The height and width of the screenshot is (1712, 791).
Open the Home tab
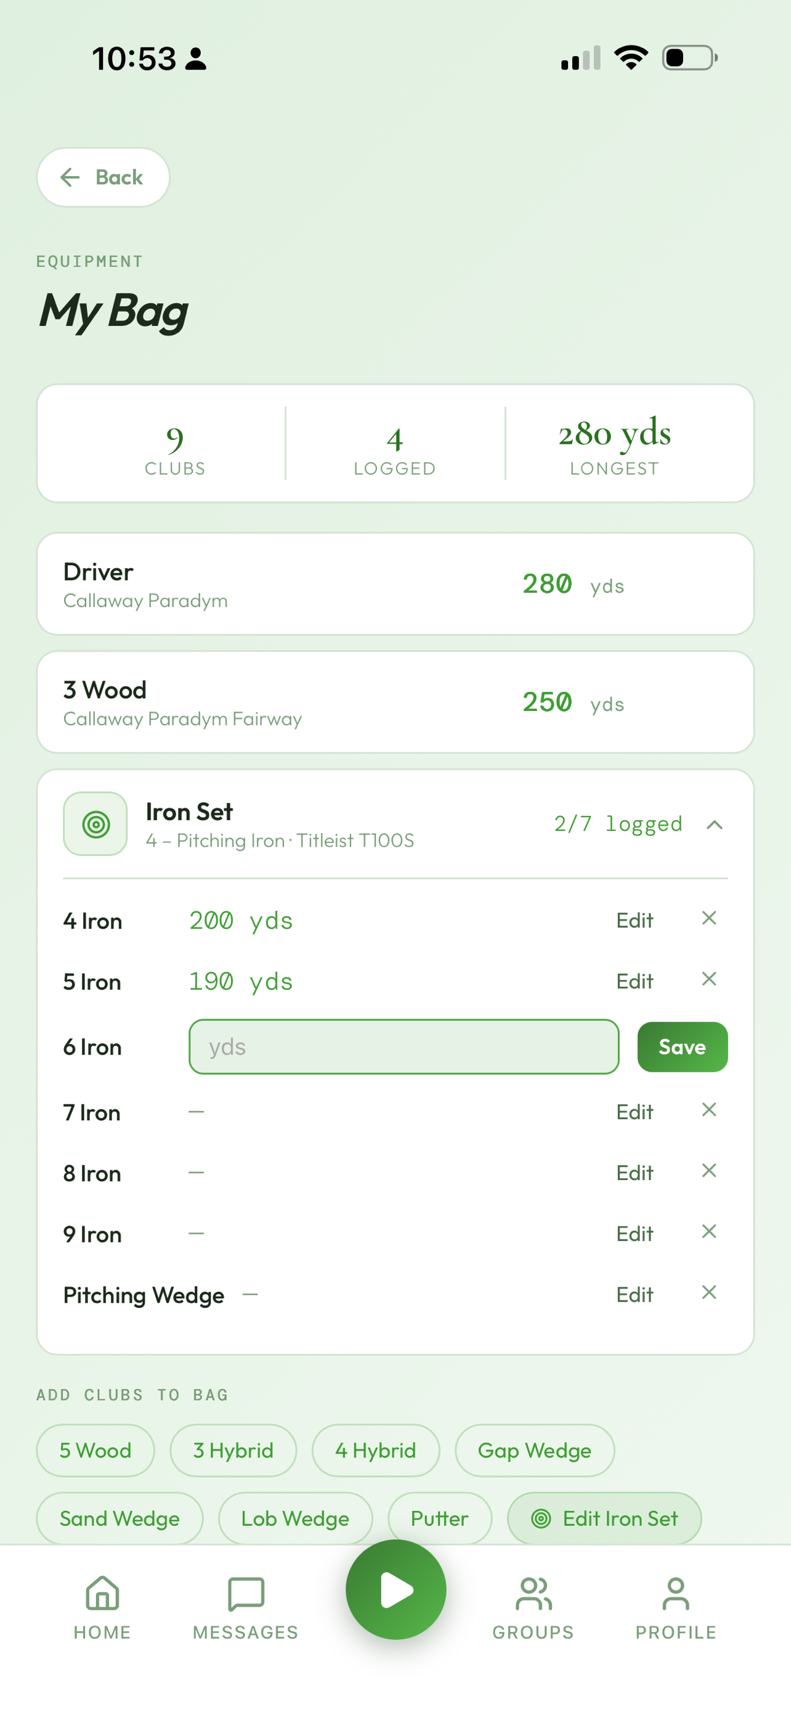(x=102, y=1608)
